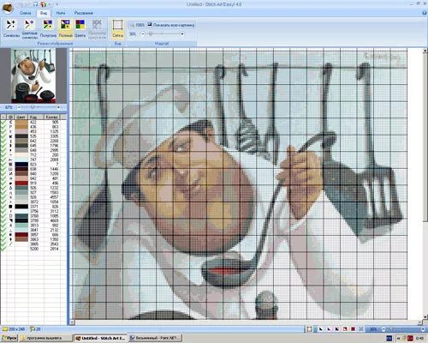The image size is (428, 343).
Task: Click thread code 747 in list
Action: pos(33,159)
